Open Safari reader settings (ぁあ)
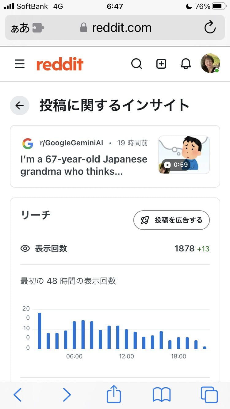Screen dimensions: 230x409 (x=20, y=28)
